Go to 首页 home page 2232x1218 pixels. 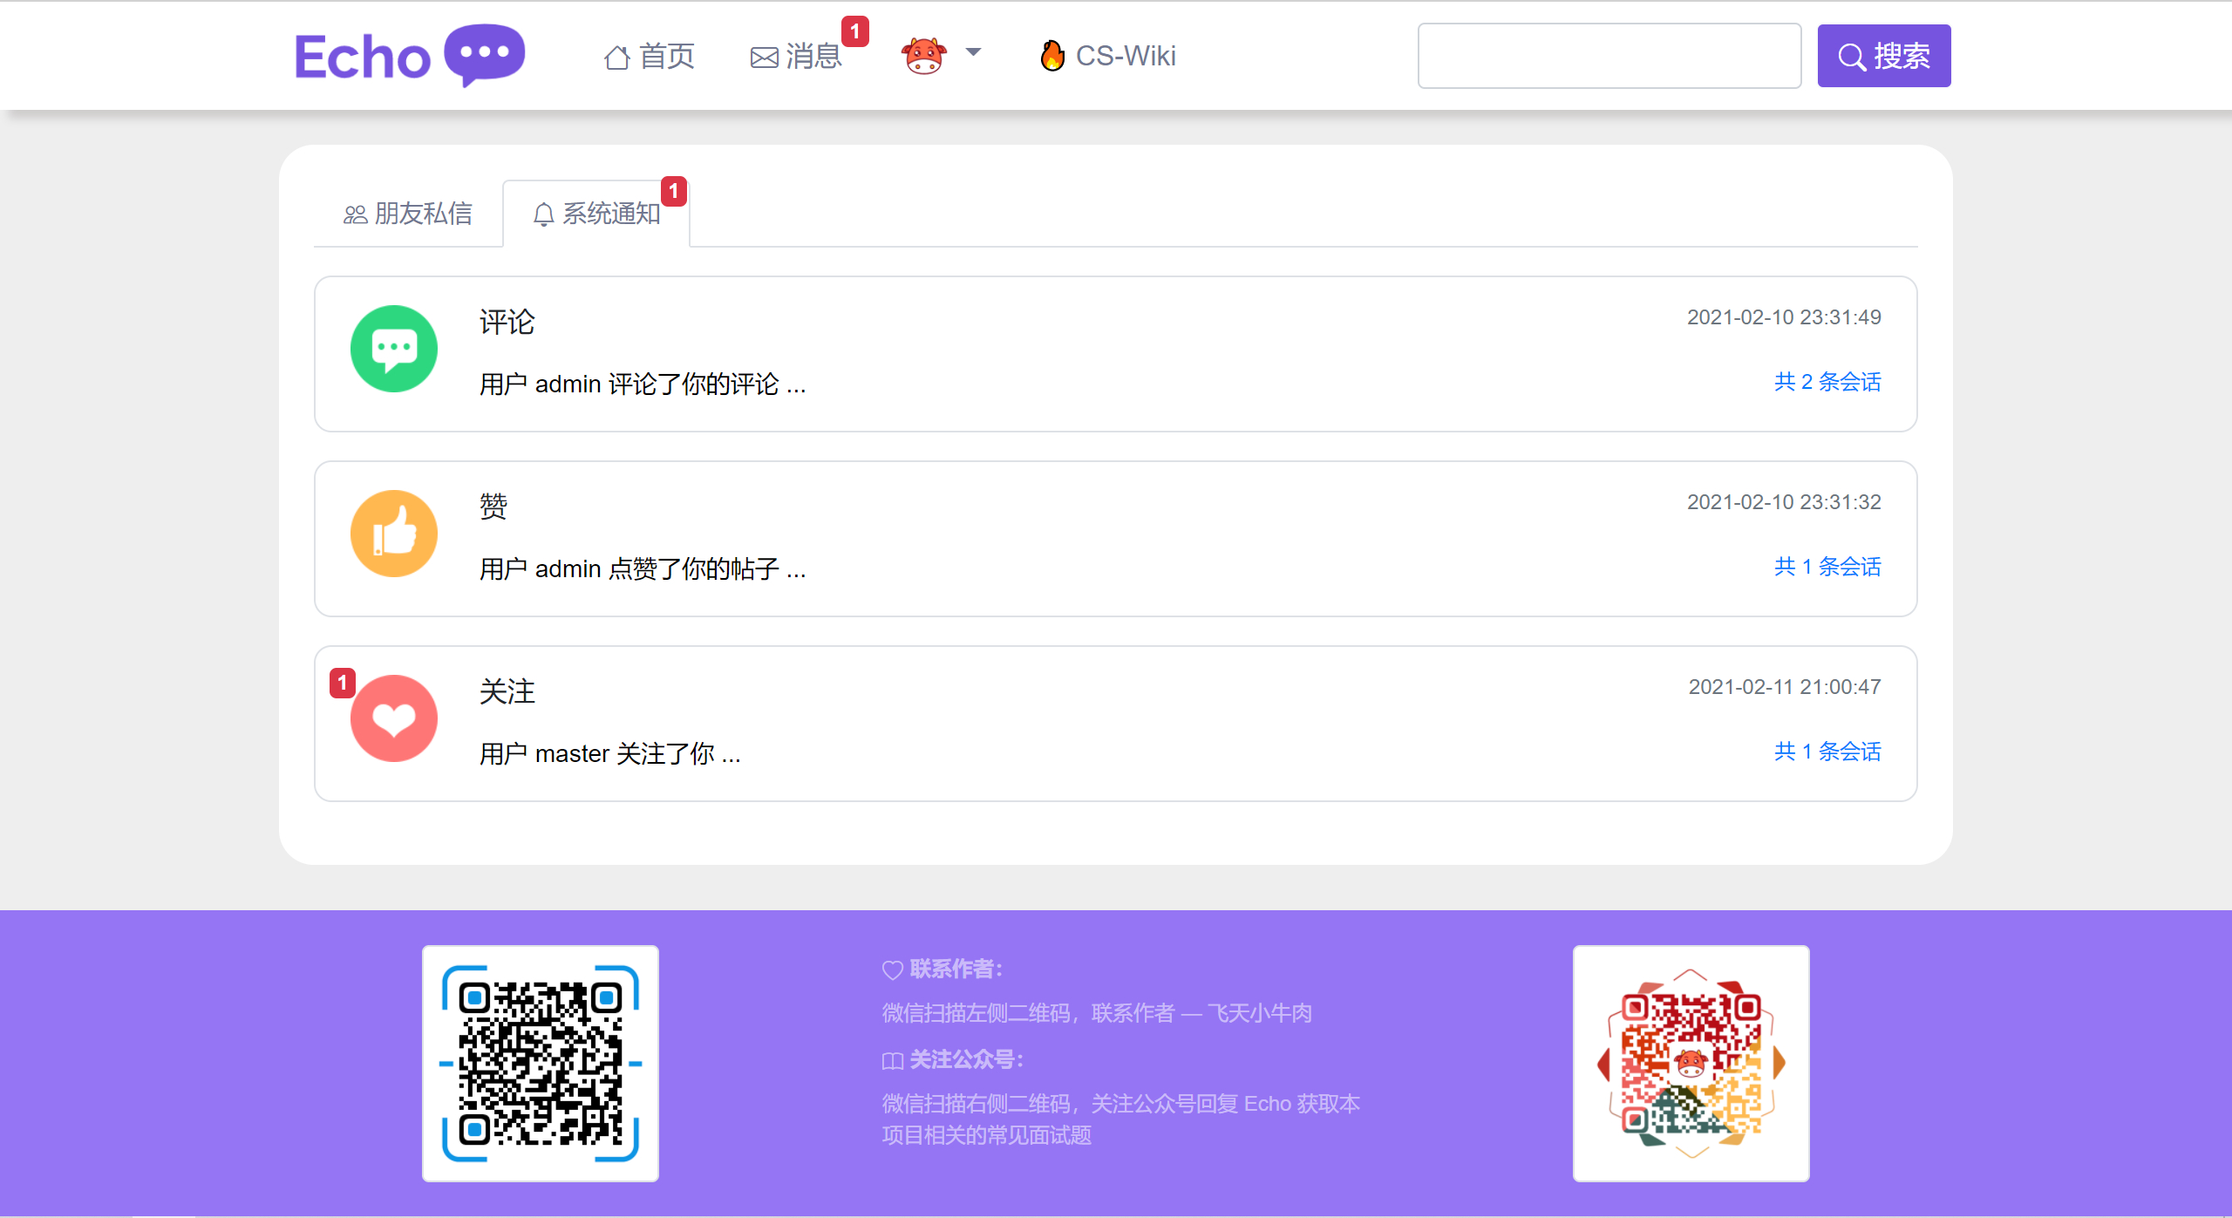649,57
